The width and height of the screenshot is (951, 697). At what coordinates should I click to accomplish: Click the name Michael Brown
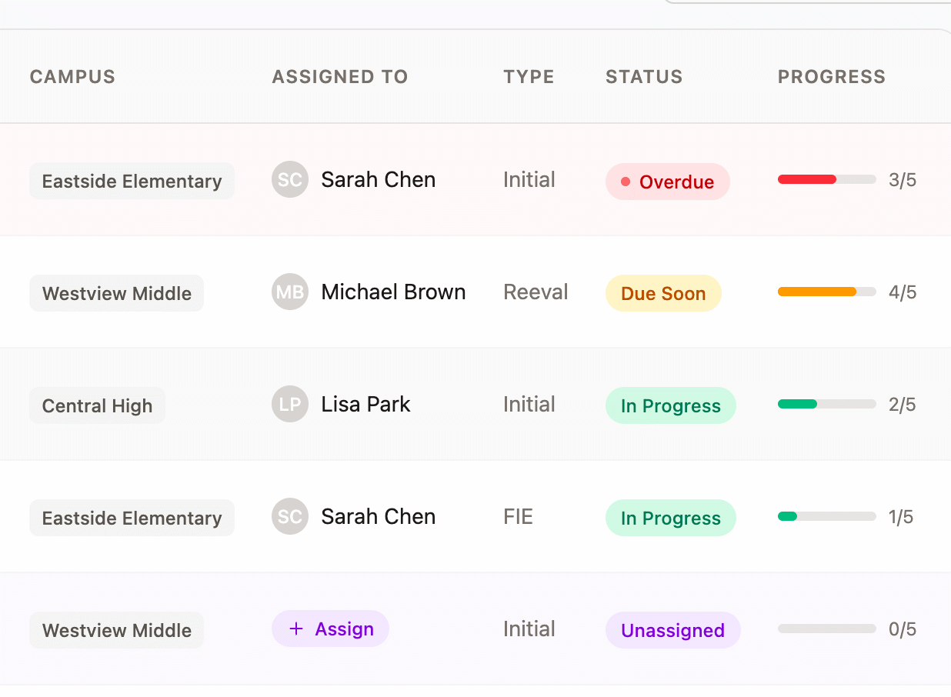393,292
